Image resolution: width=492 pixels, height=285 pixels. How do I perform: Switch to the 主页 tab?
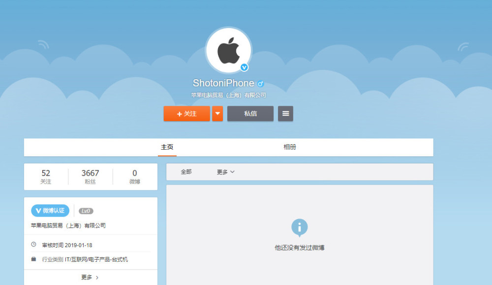tap(167, 147)
